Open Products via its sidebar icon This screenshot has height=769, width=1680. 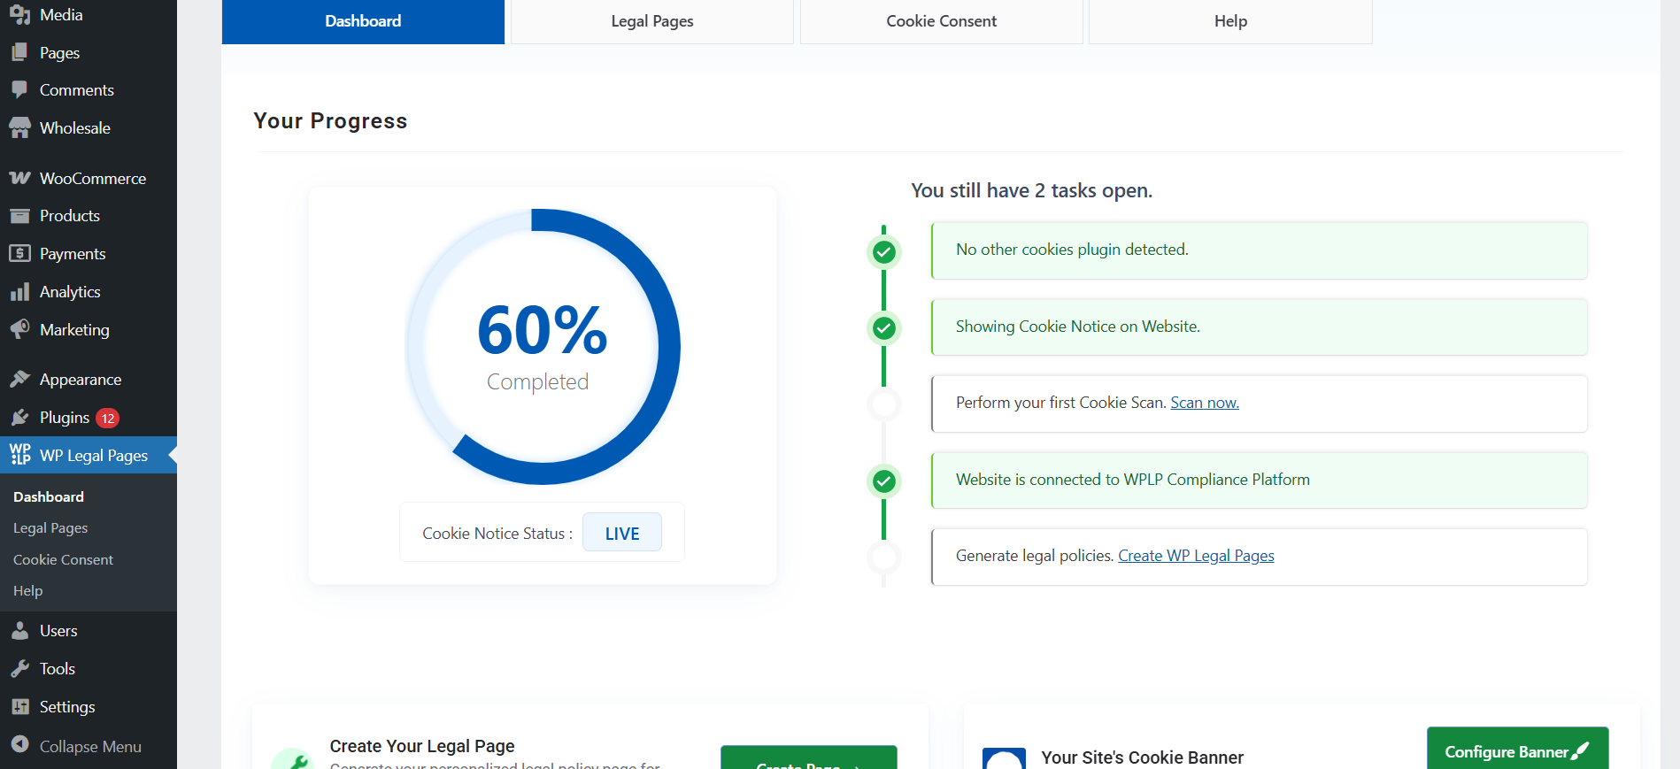(x=19, y=216)
